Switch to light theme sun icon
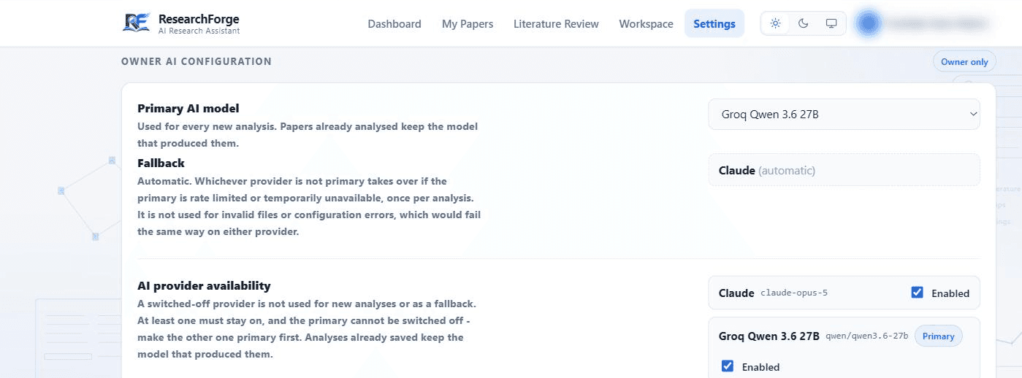Screen dimensions: 1022x378 (775, 23)
